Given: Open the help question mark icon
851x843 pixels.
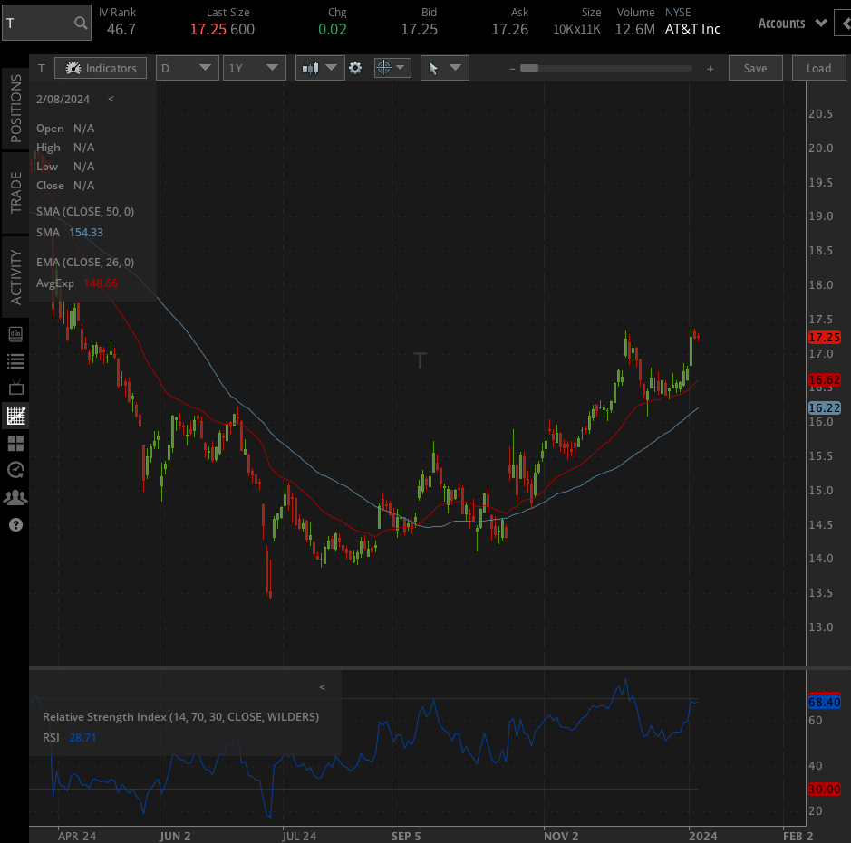Looking at the screenshot, I should [15, 525].
